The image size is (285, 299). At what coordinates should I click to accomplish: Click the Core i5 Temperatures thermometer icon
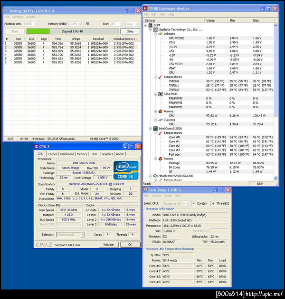click(x=161, y=133)
